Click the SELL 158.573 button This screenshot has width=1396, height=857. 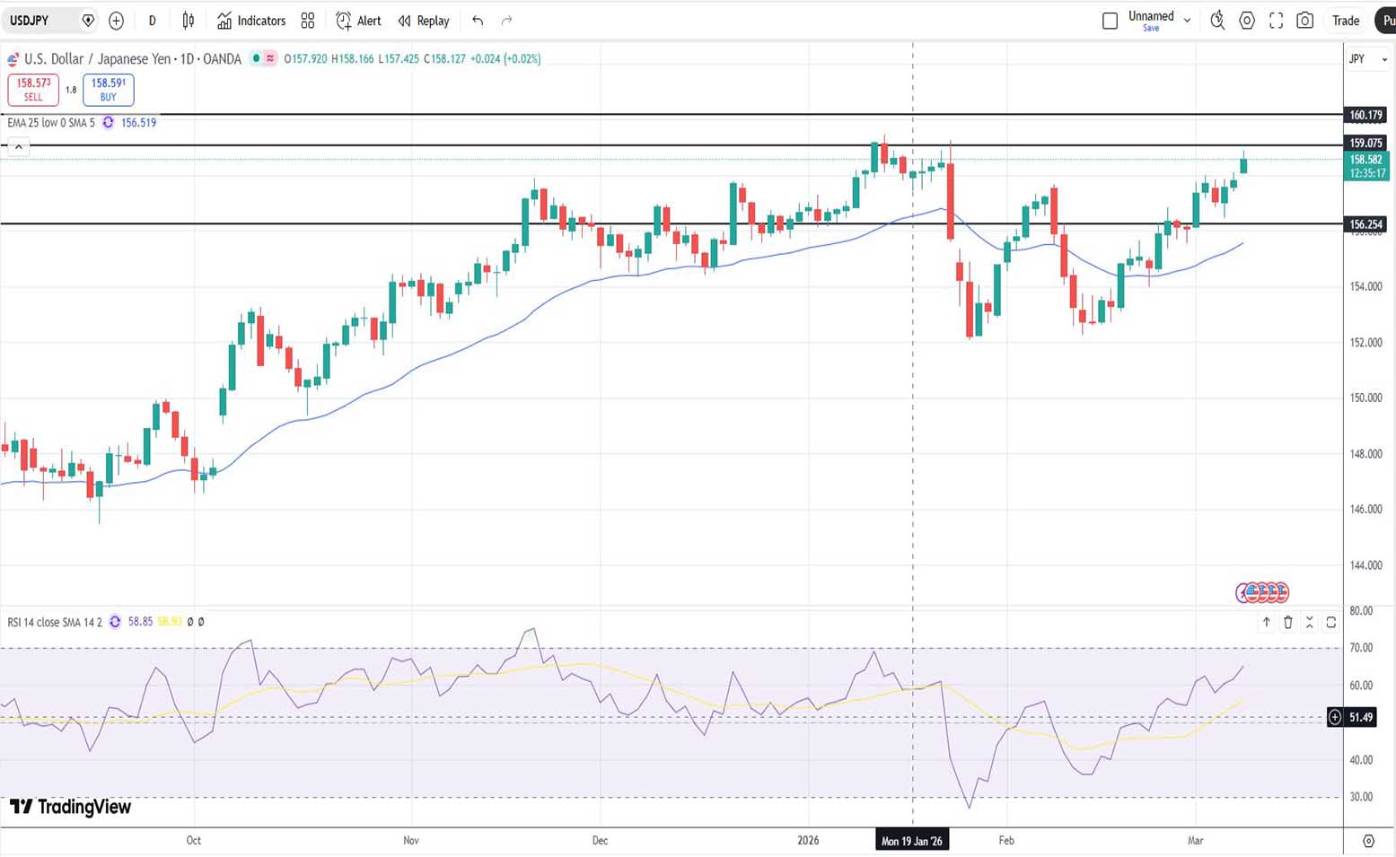33,89
